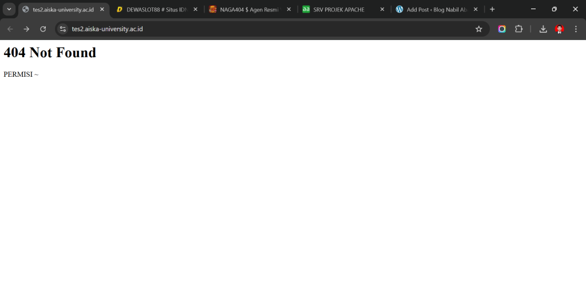This screenshot has height=308, width=586.
Task: Open a new tab with plus button
Action: 492,10
